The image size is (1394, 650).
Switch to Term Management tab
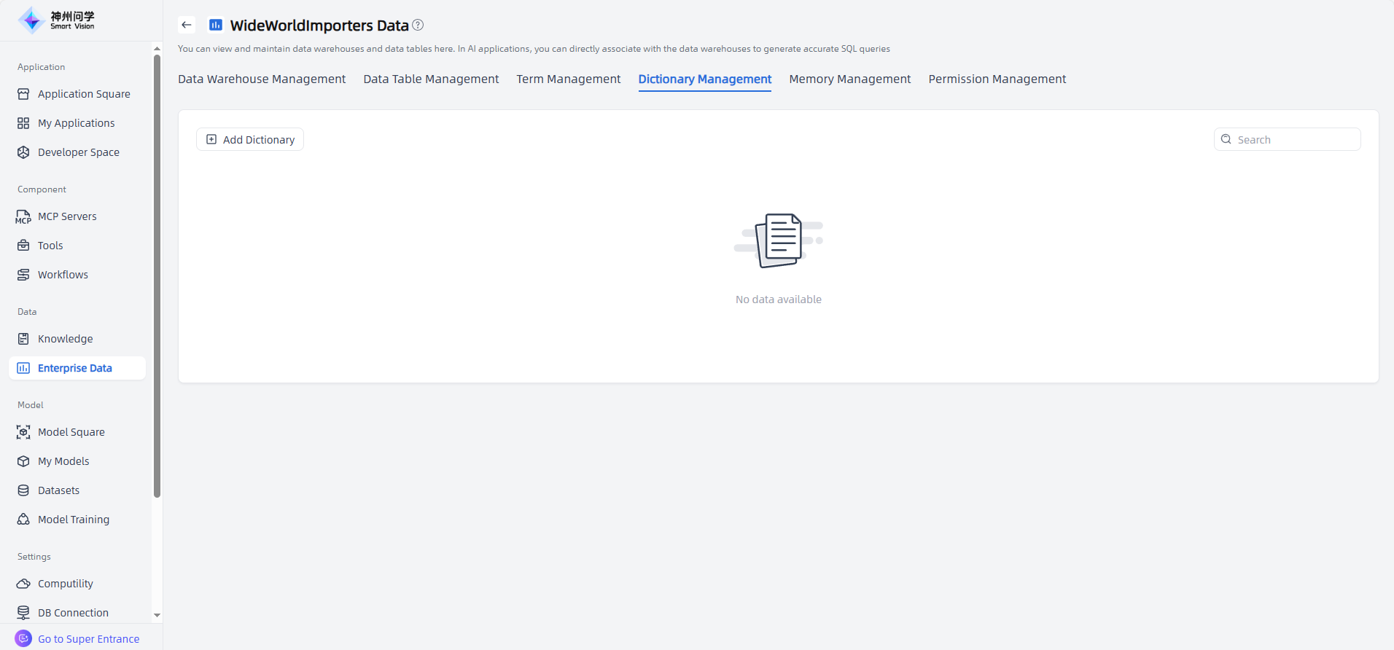568,79
